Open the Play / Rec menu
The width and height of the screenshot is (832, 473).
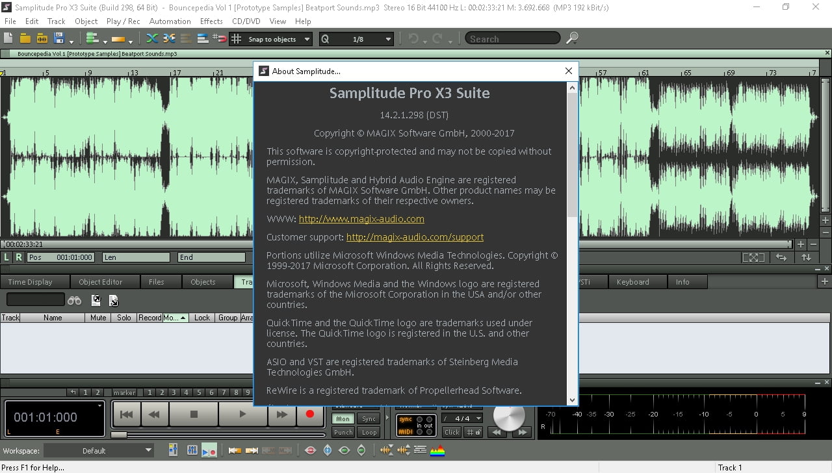123,21
